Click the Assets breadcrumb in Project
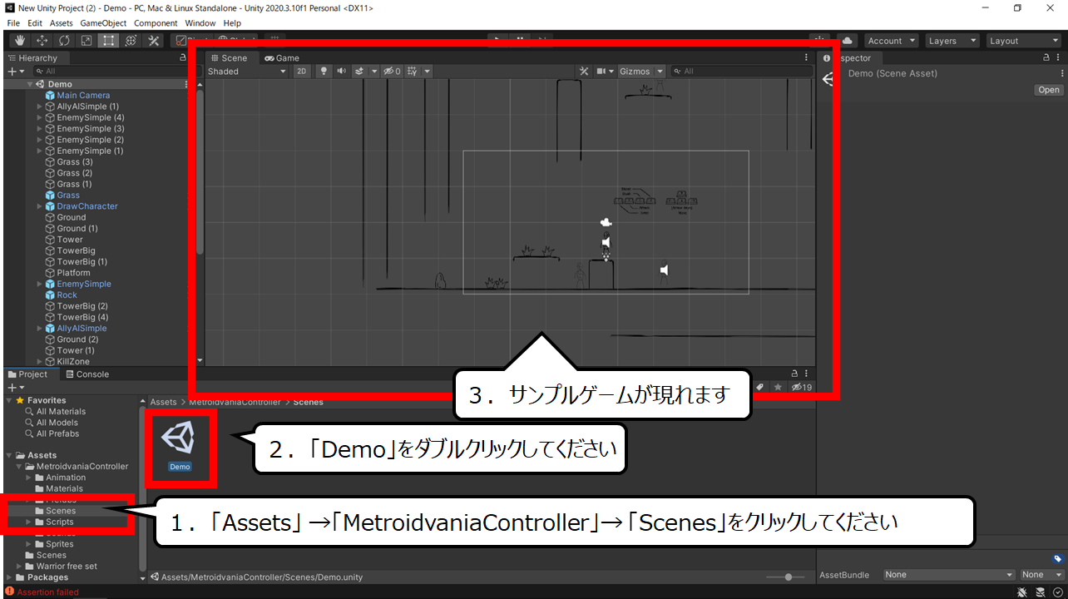1068x599 pixels. coord(163,403)
